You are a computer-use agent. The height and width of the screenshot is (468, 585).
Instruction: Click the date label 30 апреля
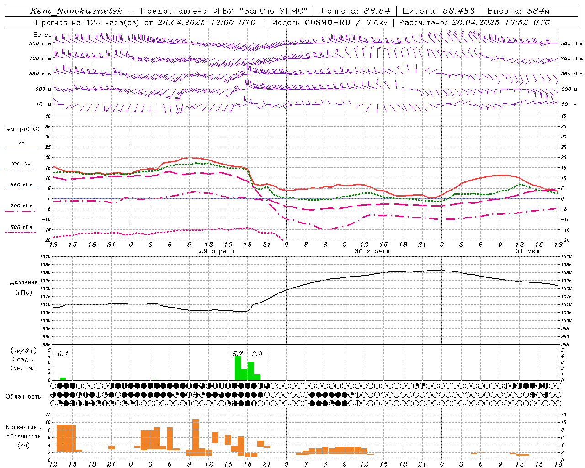[x=372, y=251]
